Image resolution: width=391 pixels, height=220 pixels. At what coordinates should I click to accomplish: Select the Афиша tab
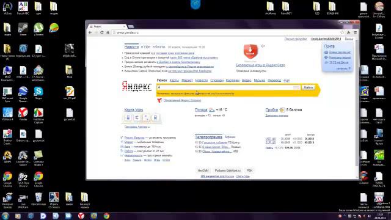230,137
